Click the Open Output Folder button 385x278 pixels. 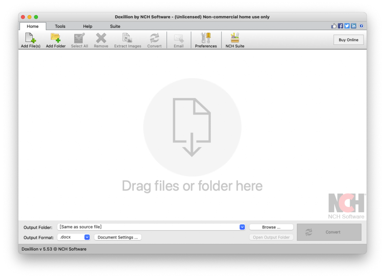point(271,237)
